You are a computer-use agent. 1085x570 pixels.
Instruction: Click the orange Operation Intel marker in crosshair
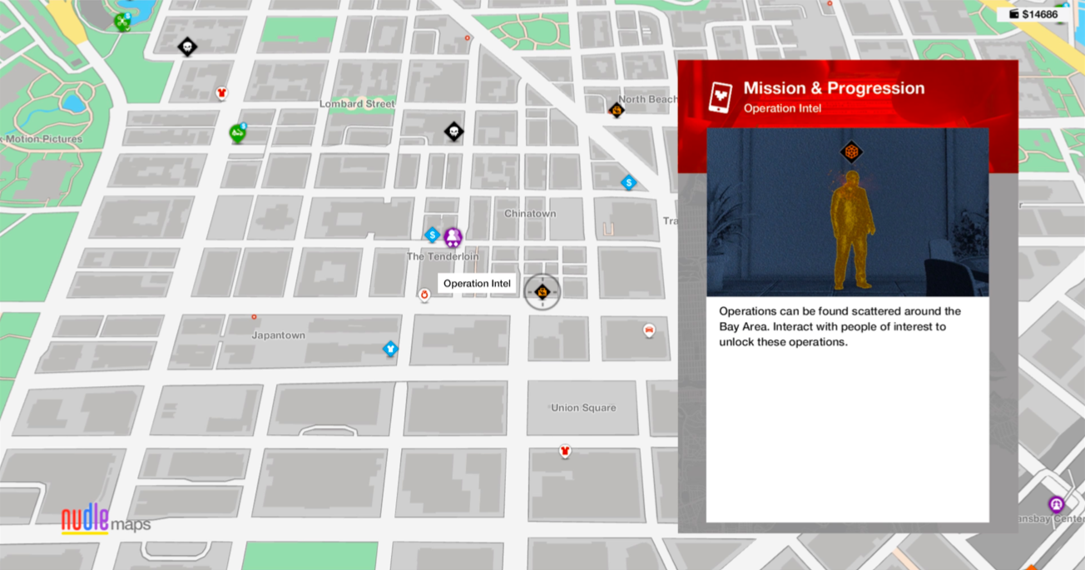point(542,291)
